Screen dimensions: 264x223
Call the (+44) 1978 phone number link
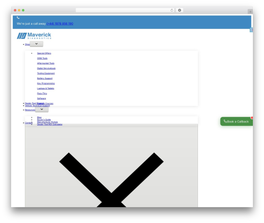click(60, 24)
